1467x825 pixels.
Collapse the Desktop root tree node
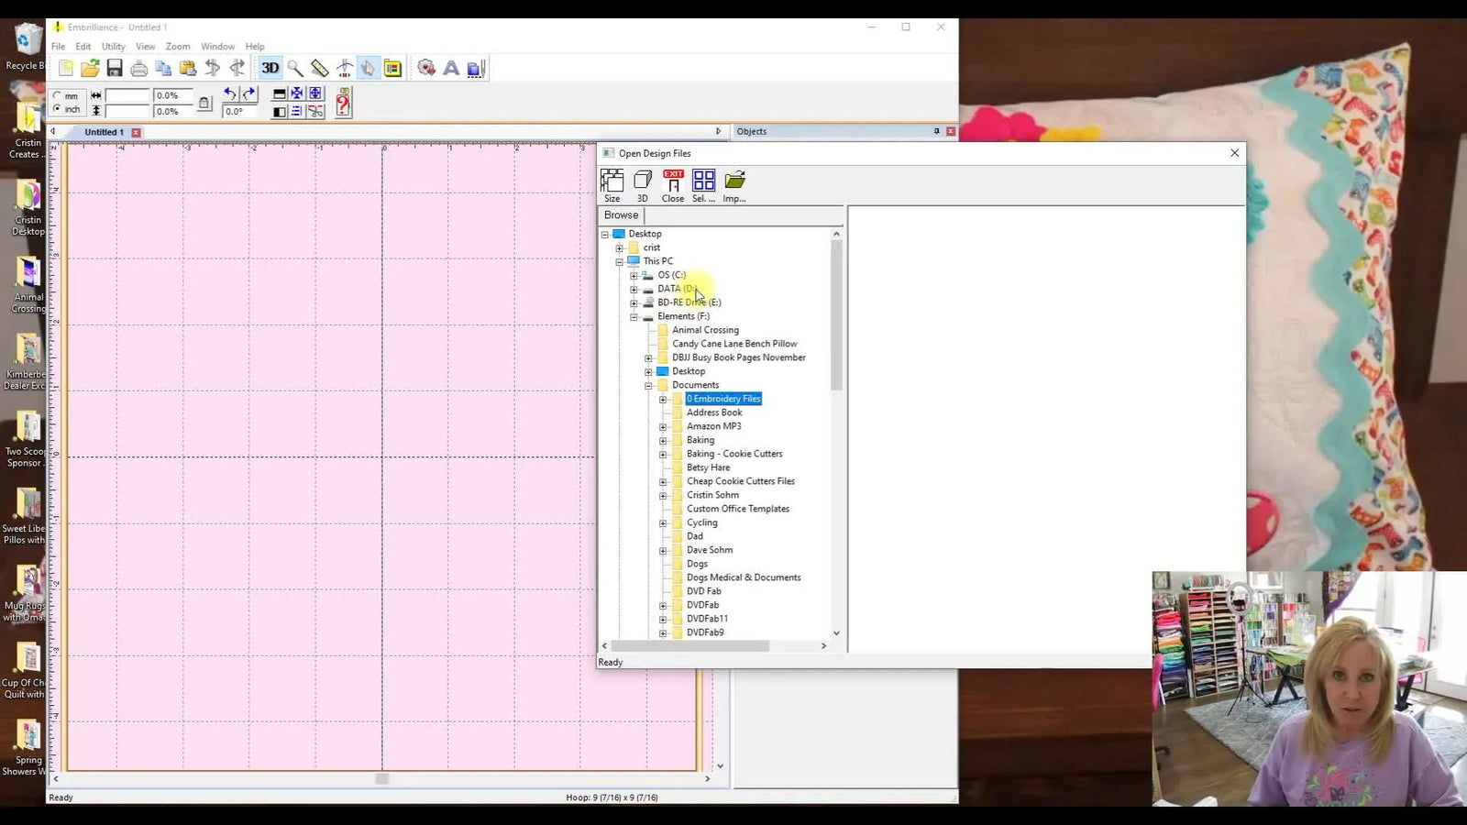605,235
